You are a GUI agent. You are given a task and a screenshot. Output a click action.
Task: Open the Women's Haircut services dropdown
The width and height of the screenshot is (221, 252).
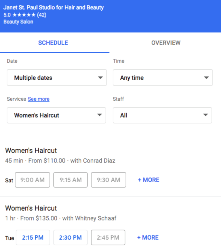pos(56,115)
